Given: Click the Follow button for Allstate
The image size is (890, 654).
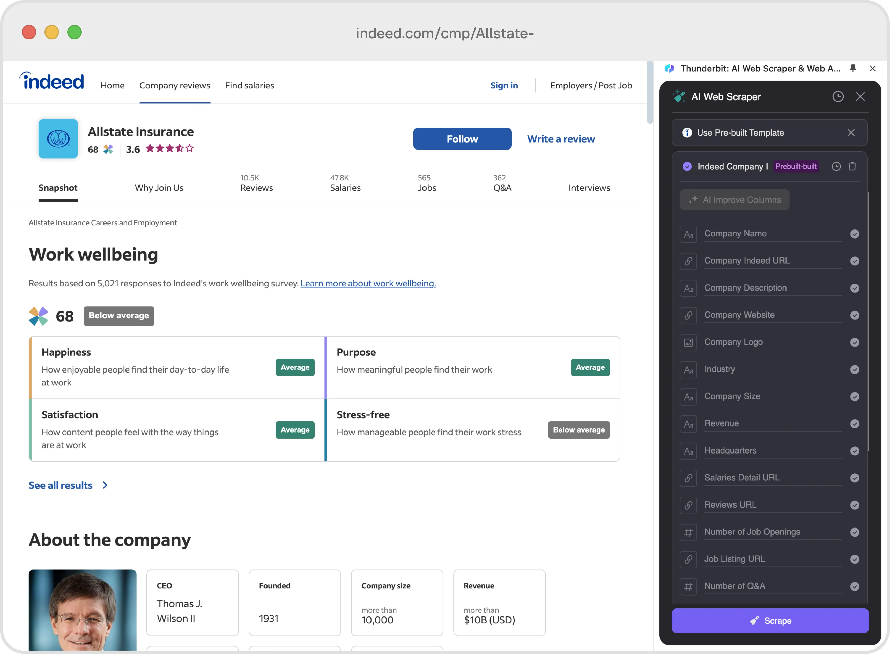Looking at the screenshot, I should [462, 139].
